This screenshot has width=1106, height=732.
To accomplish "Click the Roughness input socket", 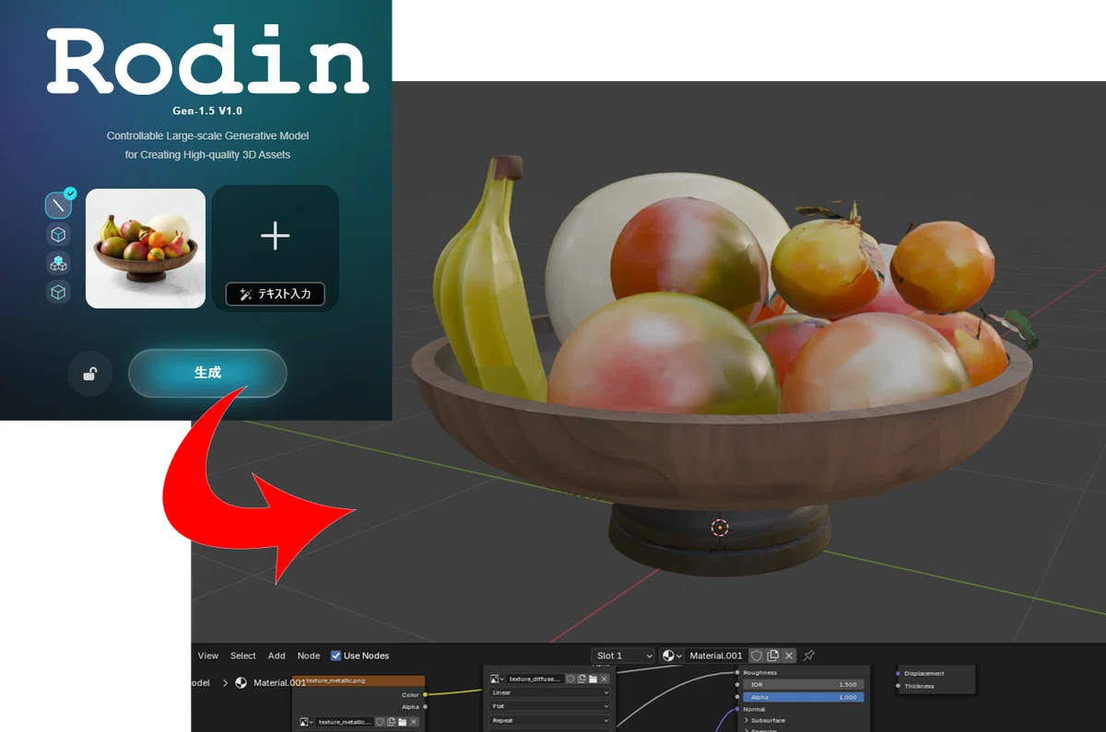I will (x=737, y=672).
